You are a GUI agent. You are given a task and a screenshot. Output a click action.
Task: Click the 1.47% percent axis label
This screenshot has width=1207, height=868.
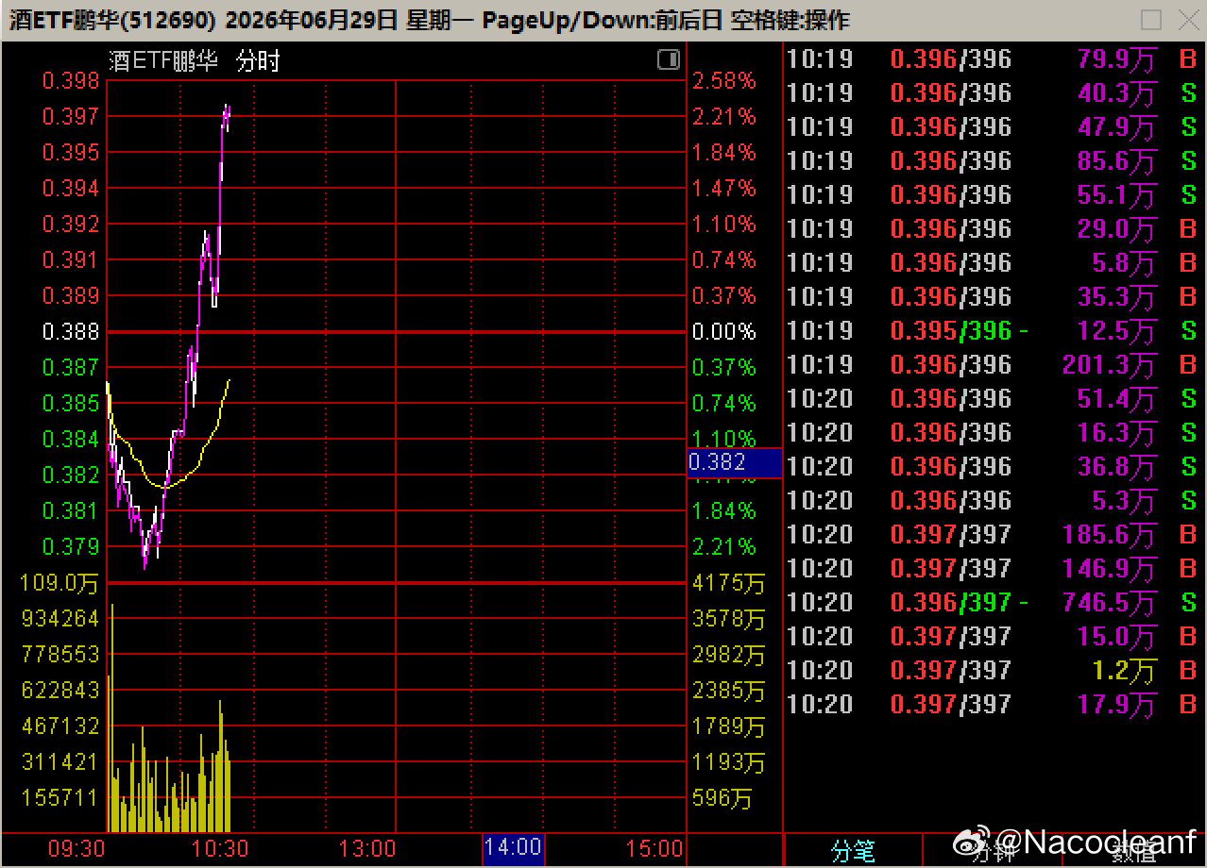tap(724, 188)
